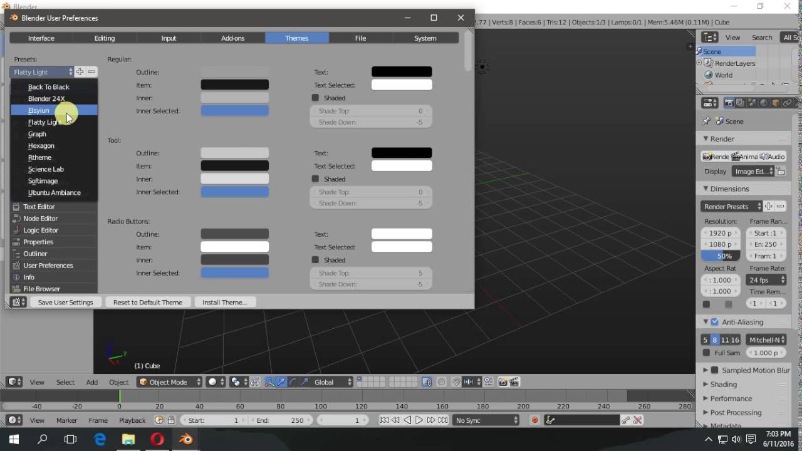
Task: Select the Render camera properties icon
Action: [x=729, y=103]
